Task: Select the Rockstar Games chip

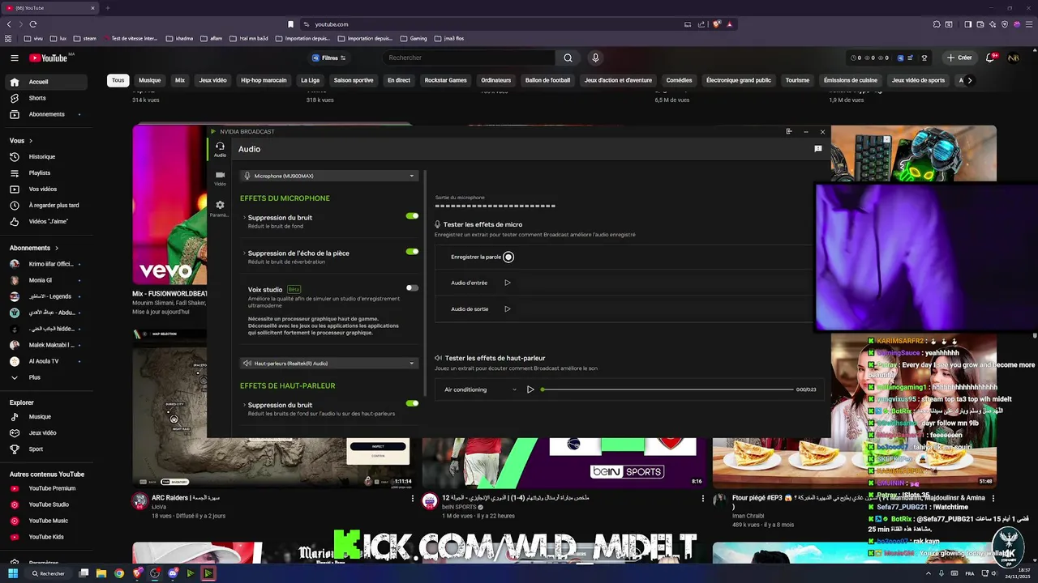Action: click(x=445, y=80)
